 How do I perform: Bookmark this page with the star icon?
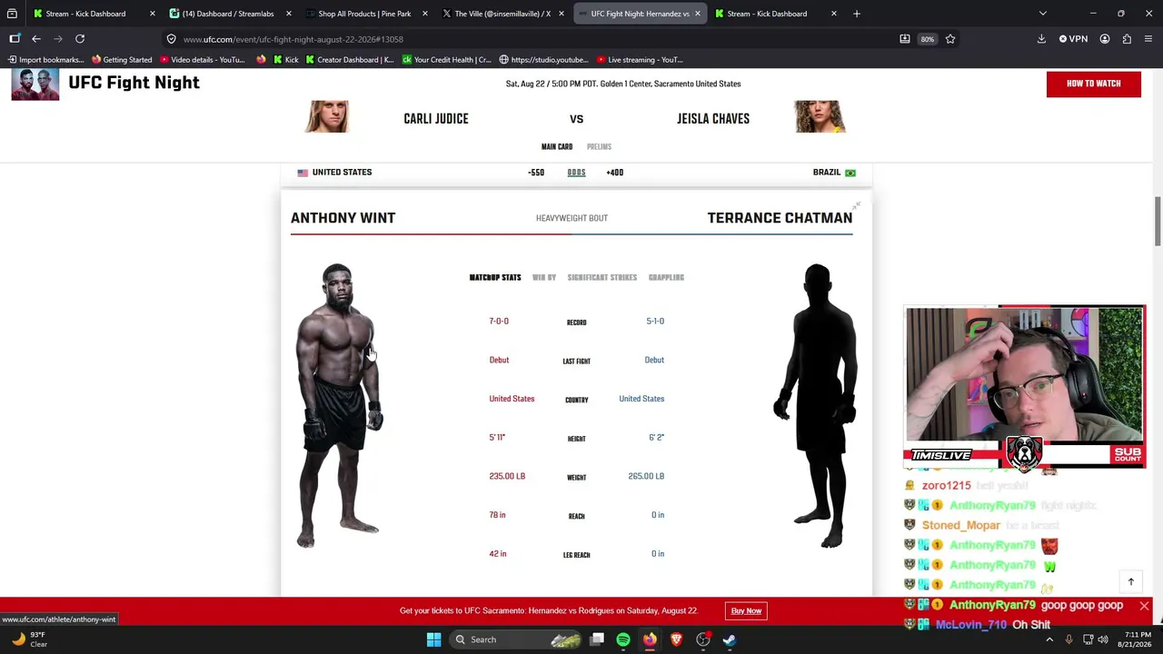tap(950, 39)
